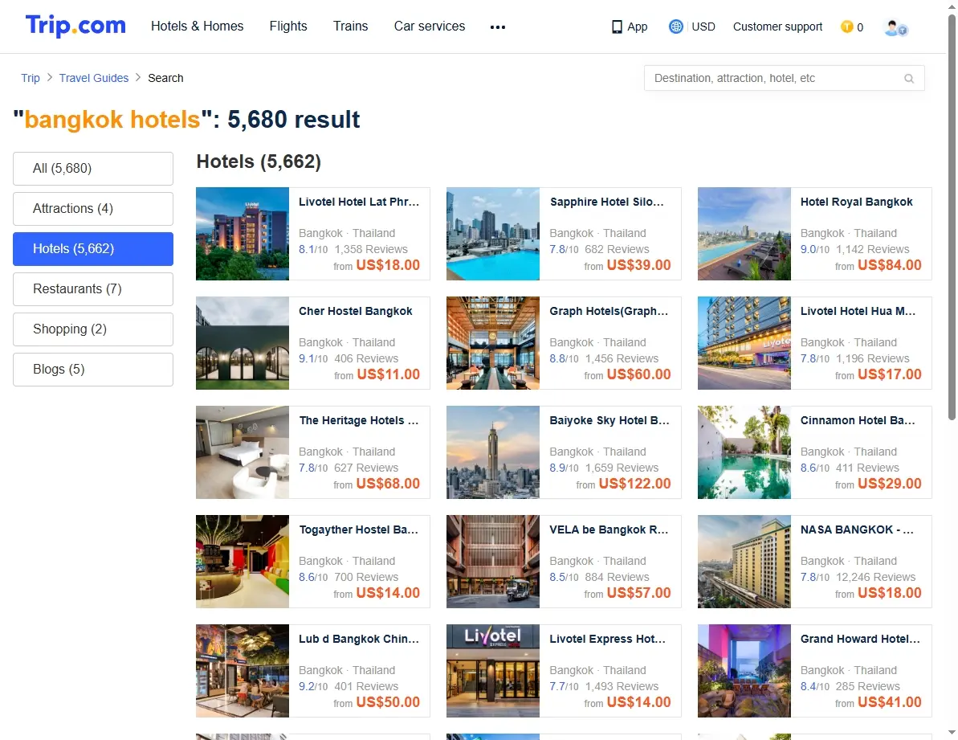Click Baiyoke Sky Hotel title
The width and height of the screenshot is (958, 740).
point(609,421)
